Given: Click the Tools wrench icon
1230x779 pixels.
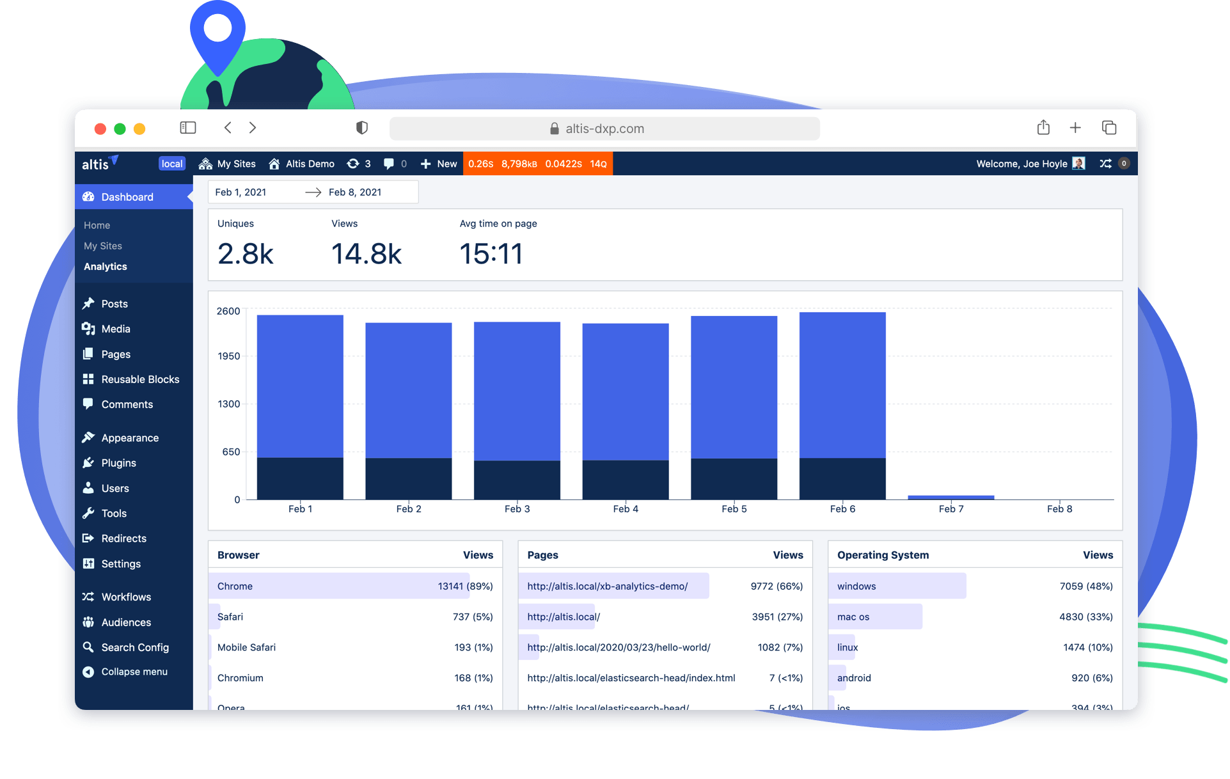Looking at the screenshot, I should click(x=89, y=513).
